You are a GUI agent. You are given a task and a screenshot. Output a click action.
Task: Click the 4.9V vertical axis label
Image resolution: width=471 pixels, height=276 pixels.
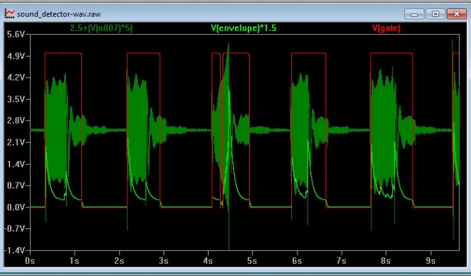tap(15, 56)
